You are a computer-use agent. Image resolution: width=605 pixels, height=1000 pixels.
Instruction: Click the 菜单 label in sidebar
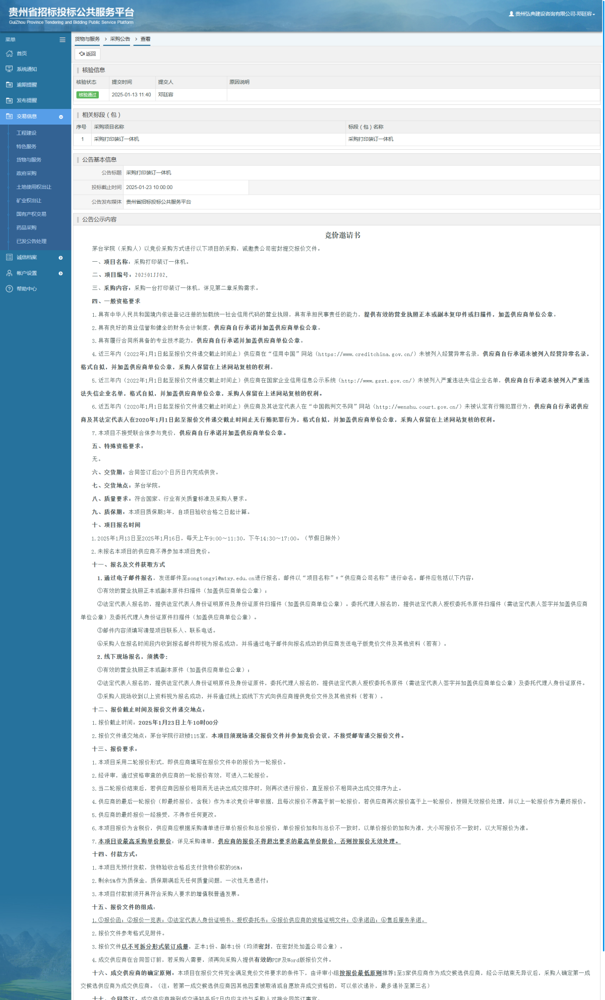pyautogui.click(x=11, y=39)
